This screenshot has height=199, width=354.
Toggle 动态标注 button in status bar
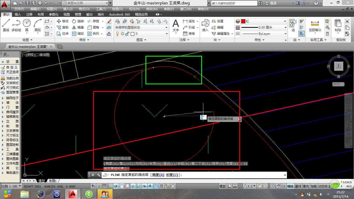point(324,186)
